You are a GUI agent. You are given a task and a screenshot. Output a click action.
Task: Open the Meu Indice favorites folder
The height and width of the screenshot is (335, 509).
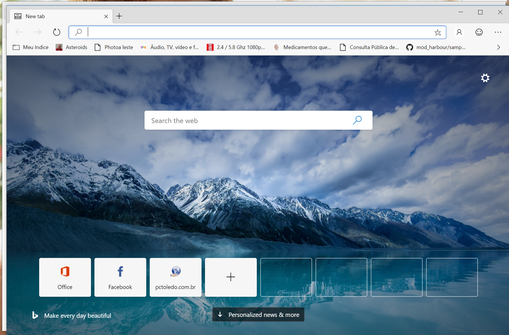pyautogui.click(x=31, y=47)
